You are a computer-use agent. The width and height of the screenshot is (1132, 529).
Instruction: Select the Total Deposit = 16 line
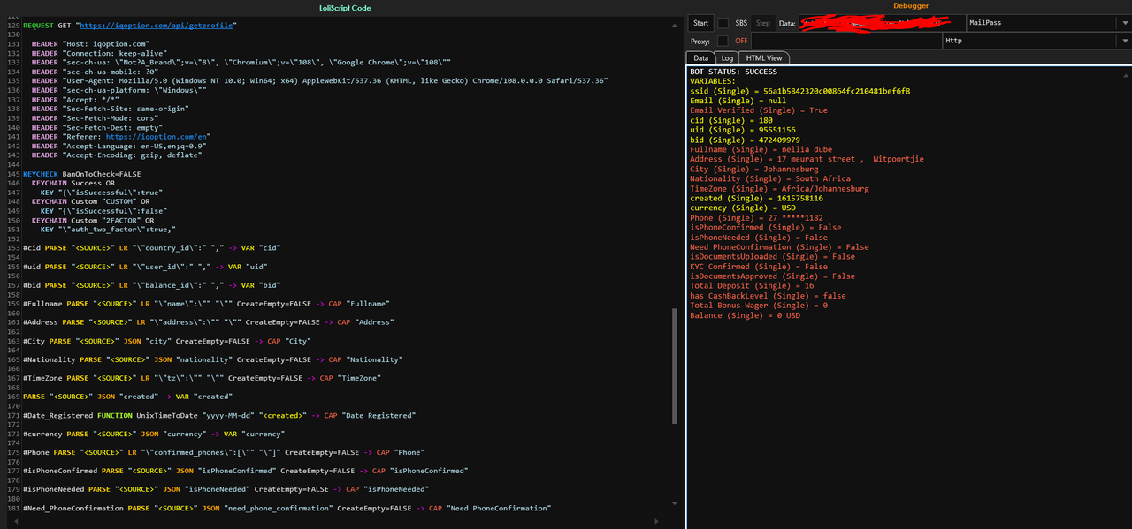pos(752,285)
